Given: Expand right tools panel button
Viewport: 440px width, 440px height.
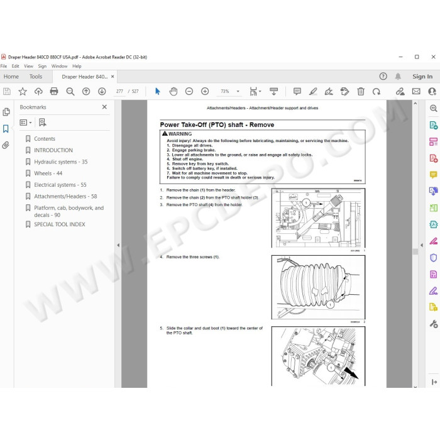Looking at the screenshot, I should 434,382.
